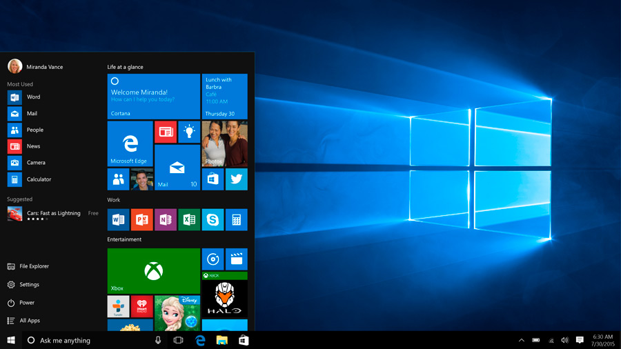Click the Xbox tile

(x=153, y=270)
